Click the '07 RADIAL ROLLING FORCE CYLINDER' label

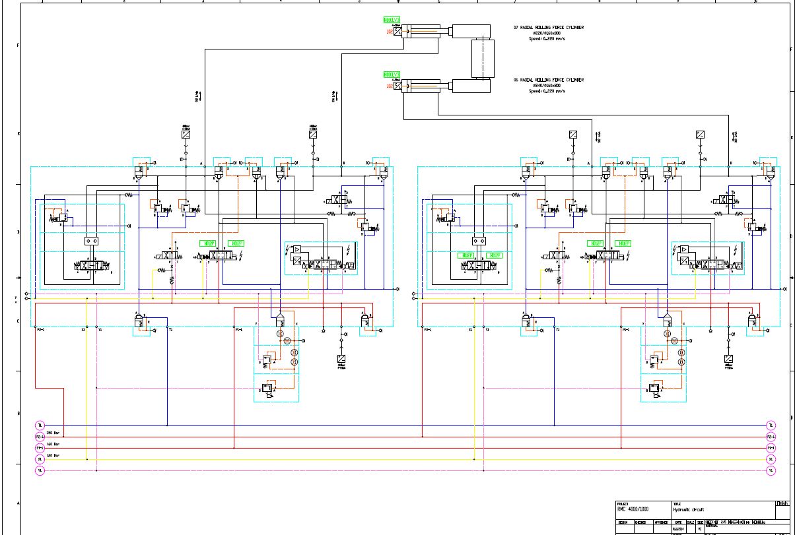click(549, 28)
